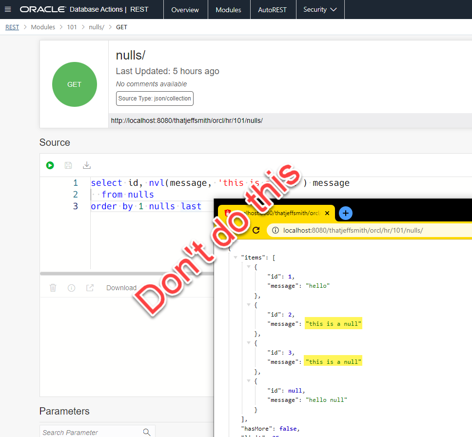Click the "hasMore": false value
472x437 pixels.
(288, 429)
